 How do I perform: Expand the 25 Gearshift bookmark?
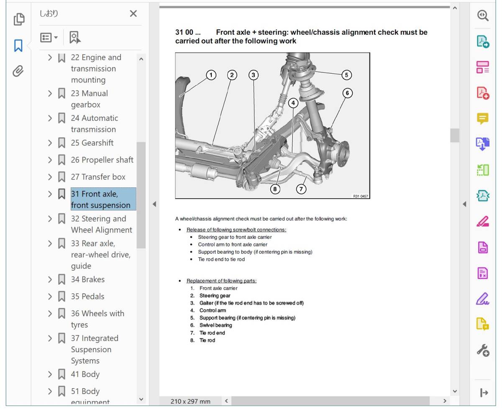pos(50,143)
